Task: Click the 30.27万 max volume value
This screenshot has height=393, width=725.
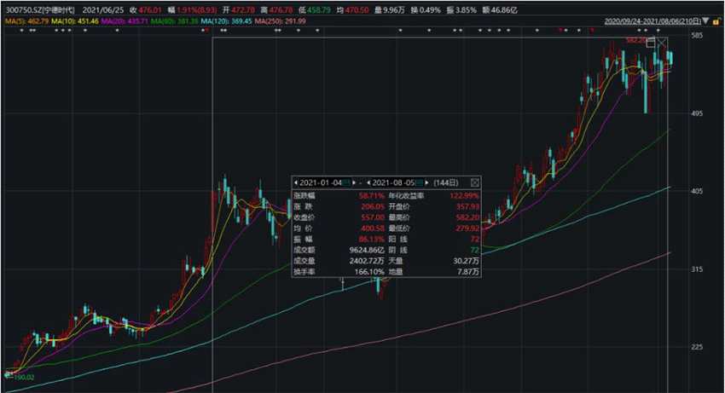Action: click(x=466, y=261)
